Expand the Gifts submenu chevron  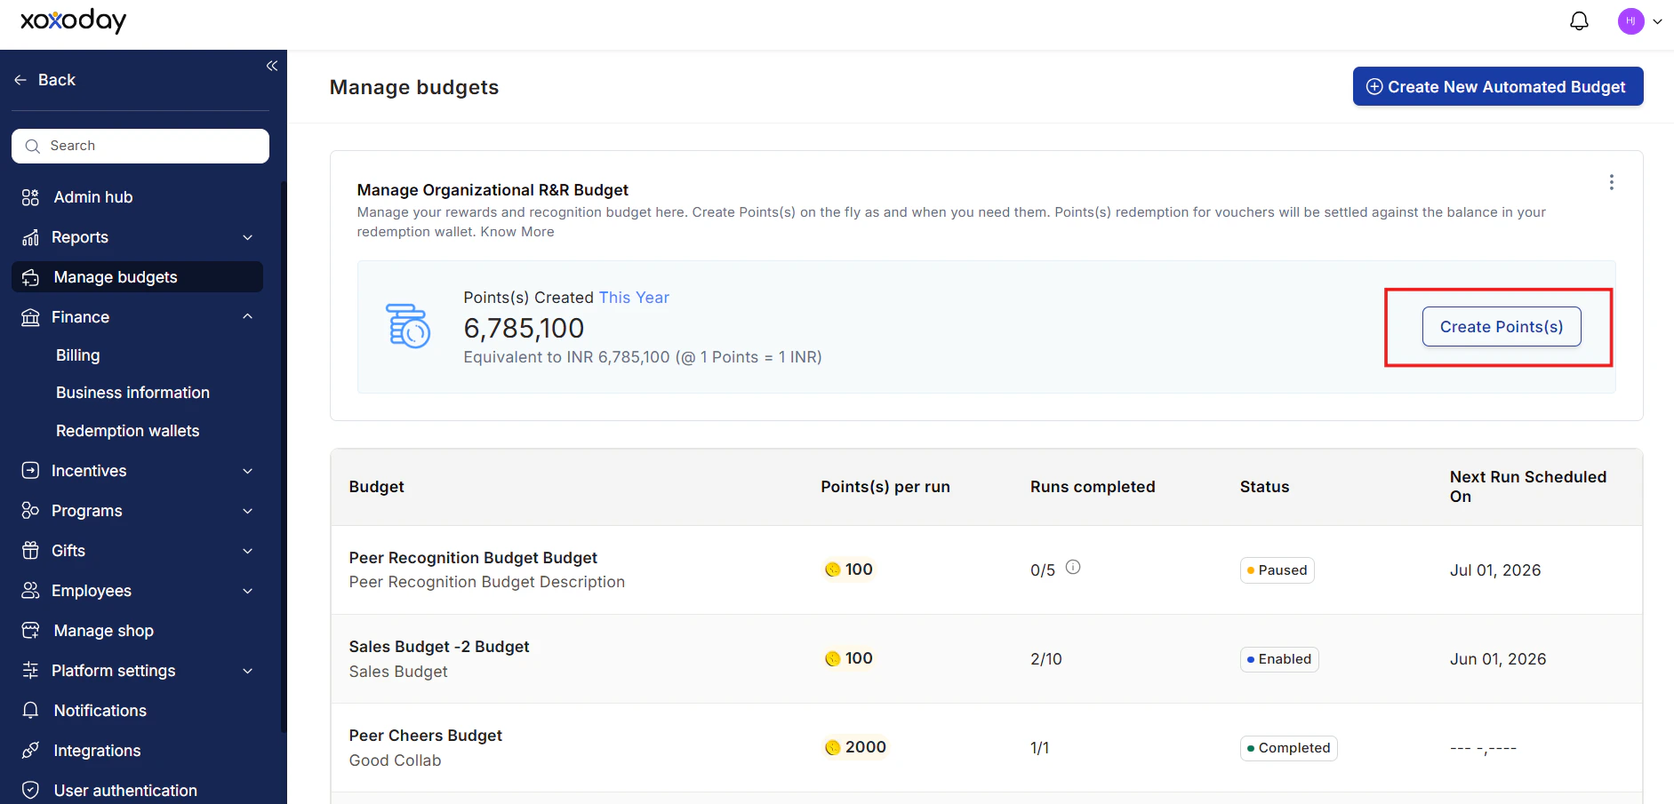click(x=248, y=551)
